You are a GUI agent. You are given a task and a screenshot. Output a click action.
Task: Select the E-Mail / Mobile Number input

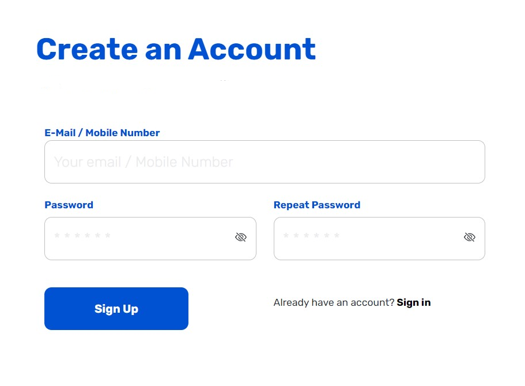265,162
